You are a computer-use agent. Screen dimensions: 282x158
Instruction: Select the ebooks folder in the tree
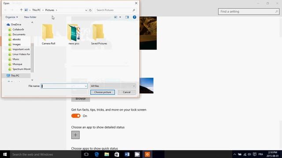click(16, 39)
